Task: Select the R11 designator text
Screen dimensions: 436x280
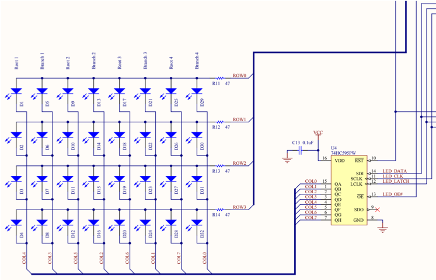Action: pos(216,83)
